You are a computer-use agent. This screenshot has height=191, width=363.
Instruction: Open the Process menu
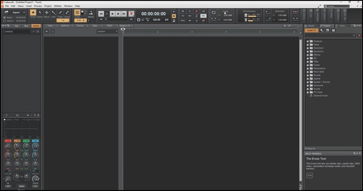pos(38,6)
